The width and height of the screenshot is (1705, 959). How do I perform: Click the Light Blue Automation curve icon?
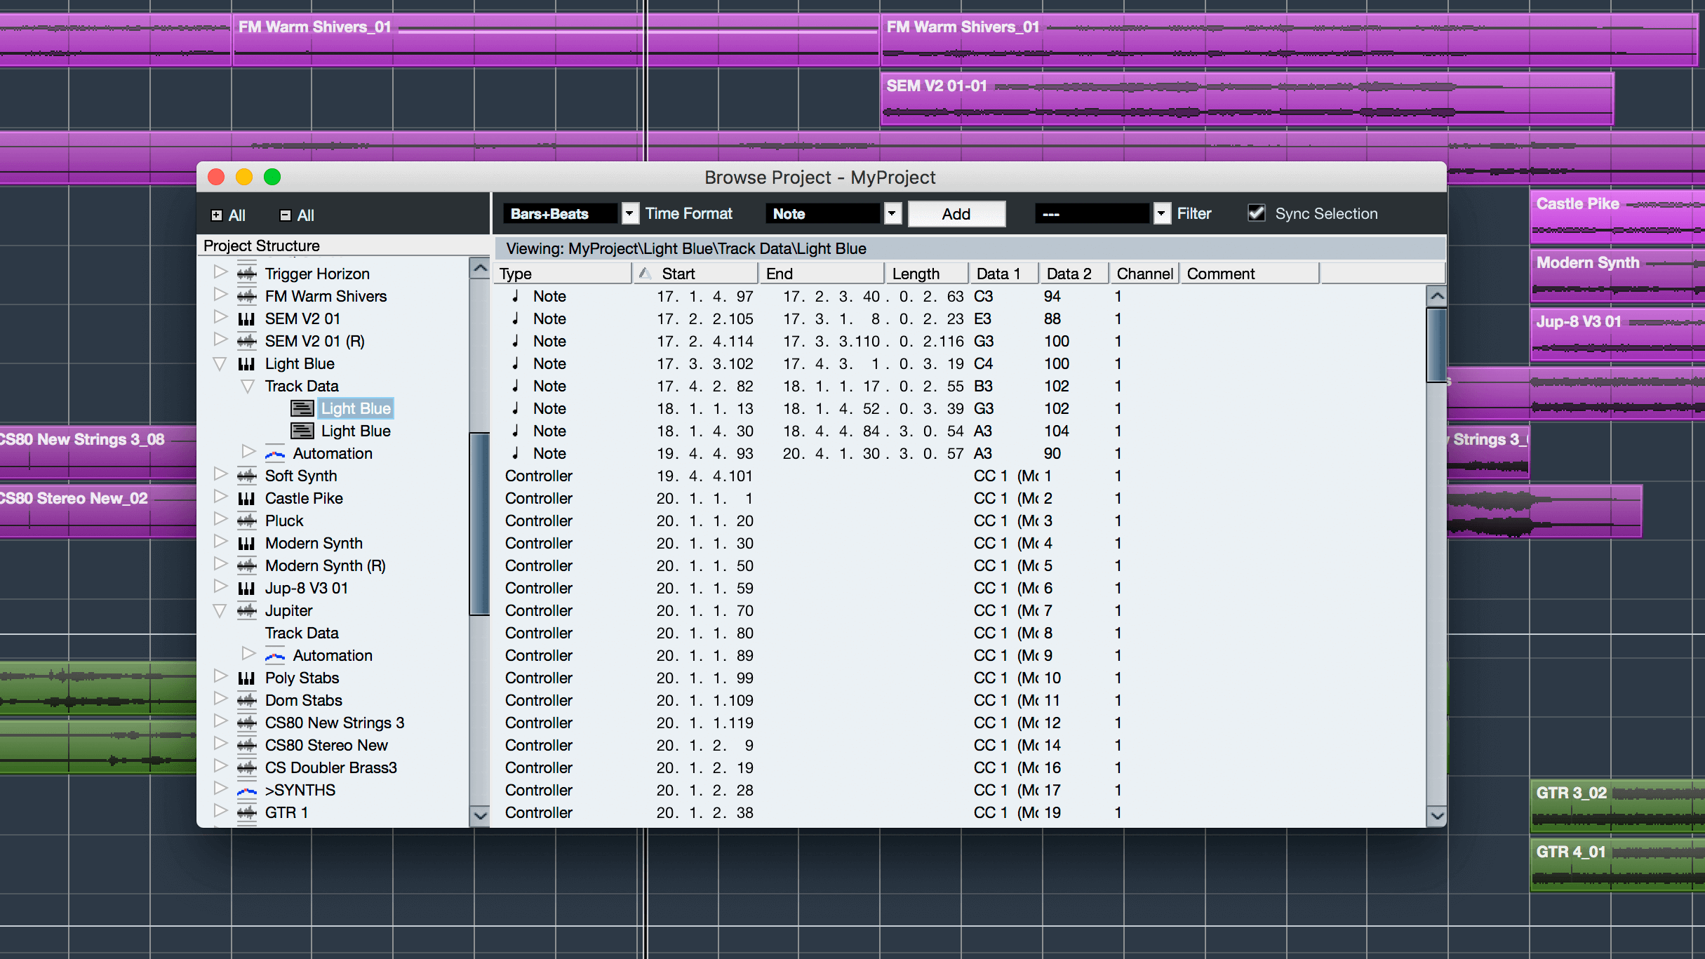coord(274,454)
